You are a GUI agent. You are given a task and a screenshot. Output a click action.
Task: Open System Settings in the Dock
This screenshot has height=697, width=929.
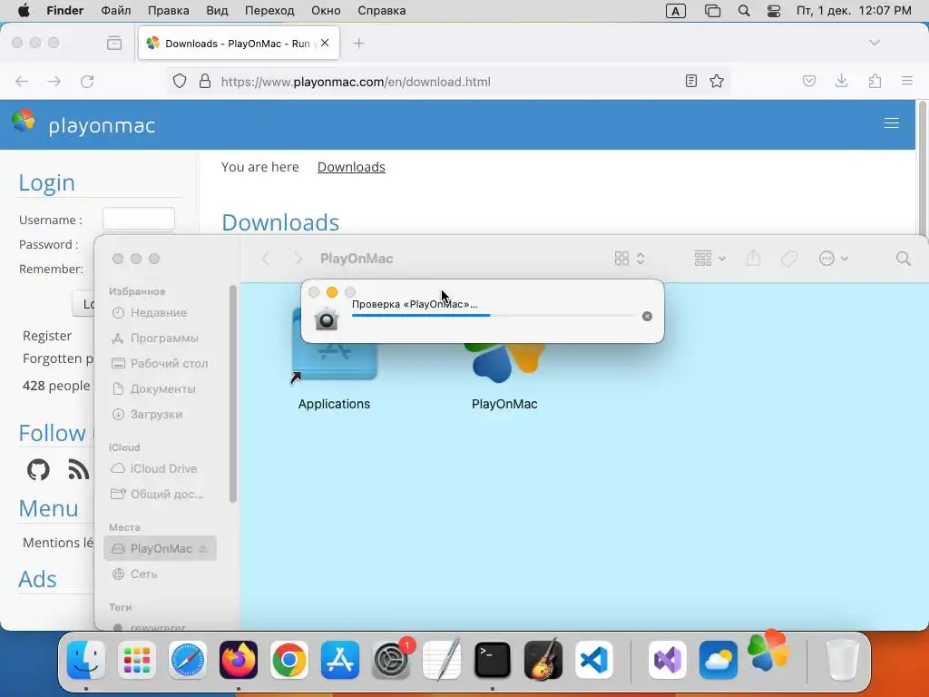point(391,660)
